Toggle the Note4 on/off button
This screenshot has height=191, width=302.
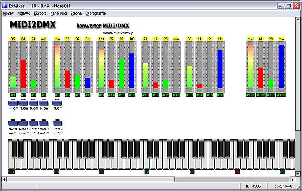[x=57, y=123]
